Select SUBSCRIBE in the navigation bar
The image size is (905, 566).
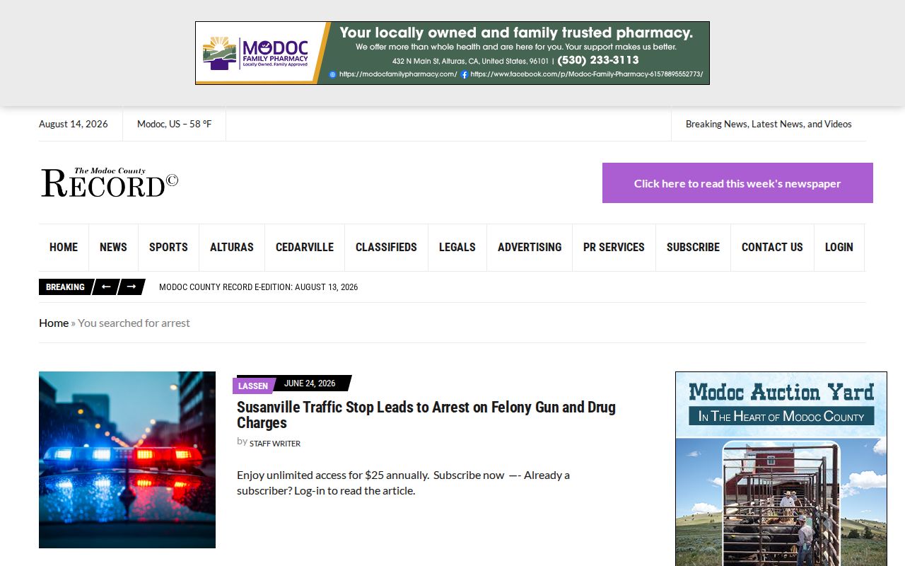coord(693,247)
